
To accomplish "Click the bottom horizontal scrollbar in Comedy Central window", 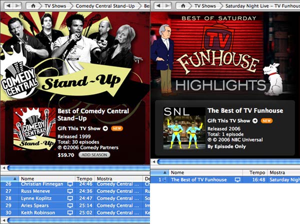I will pyautogui.click(x=78, y=220).
